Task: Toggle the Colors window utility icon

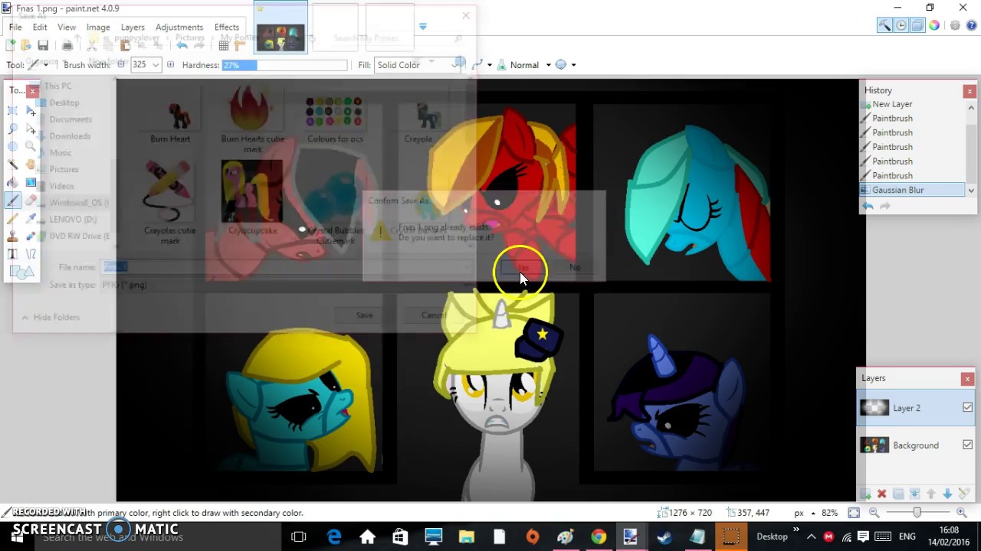Action: [x=934, y=25]
